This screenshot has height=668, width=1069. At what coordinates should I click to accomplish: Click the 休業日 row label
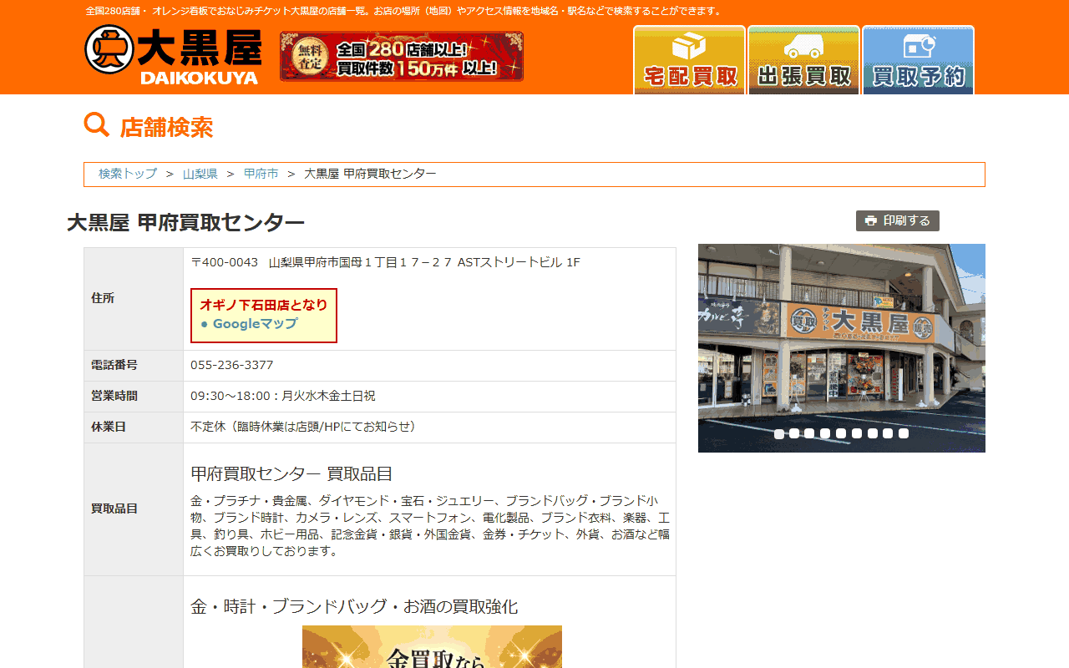(x=109, y=427)
